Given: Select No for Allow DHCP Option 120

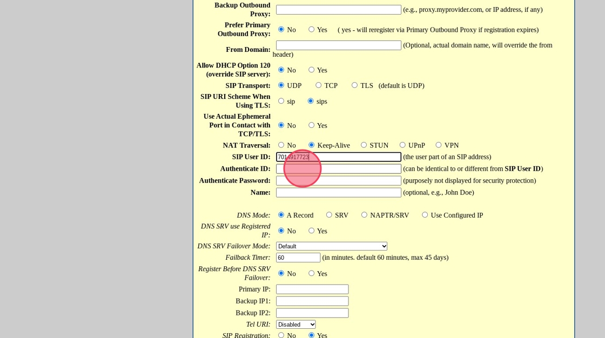Looking at the screenshot, I should 281,70.
